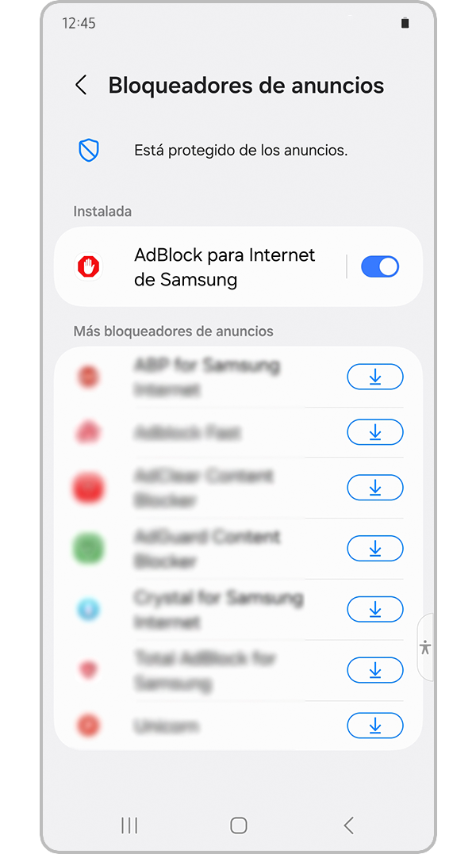Download Crystal for Samsung Internet

375,610
